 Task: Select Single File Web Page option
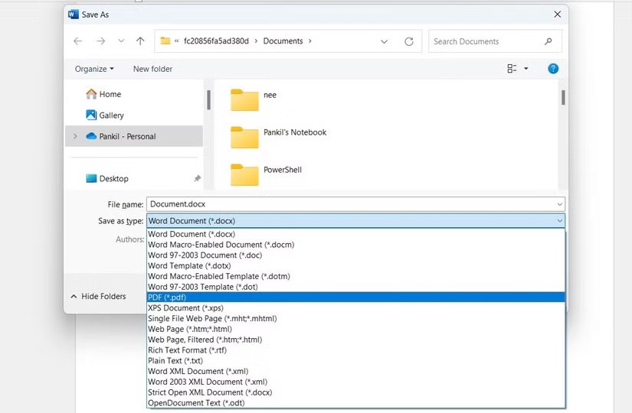pos(356,318)
